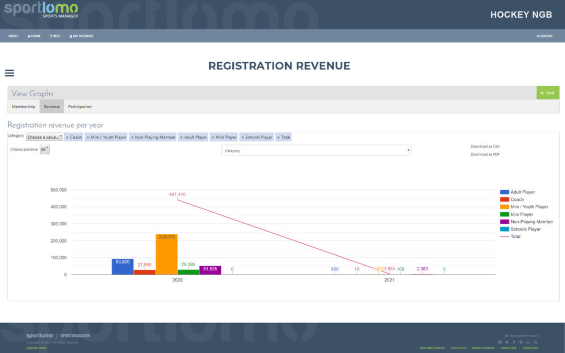
Task: Click the LinkedIn icon in the footer
Action: (528, 341)
